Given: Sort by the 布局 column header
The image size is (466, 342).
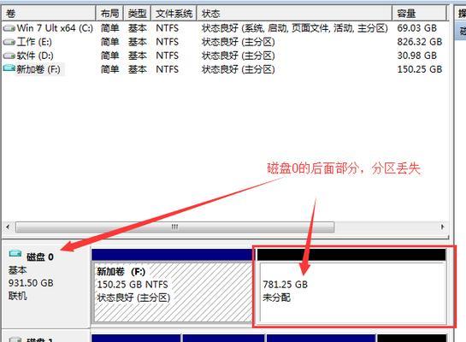Looking at the screenshot, I should (109, 14).
